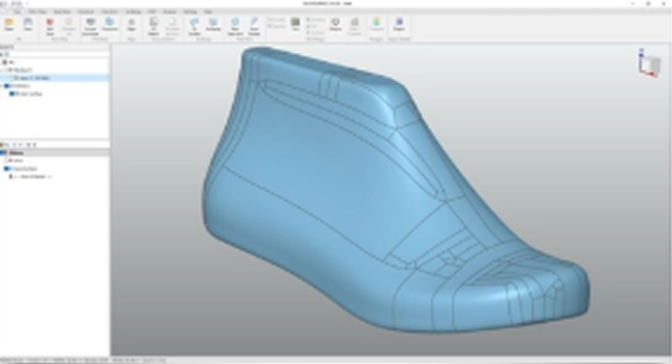Viewport: 672px width, 364px height.
Task: Collapse the first group in the model tree
Action: coord(2,70)
